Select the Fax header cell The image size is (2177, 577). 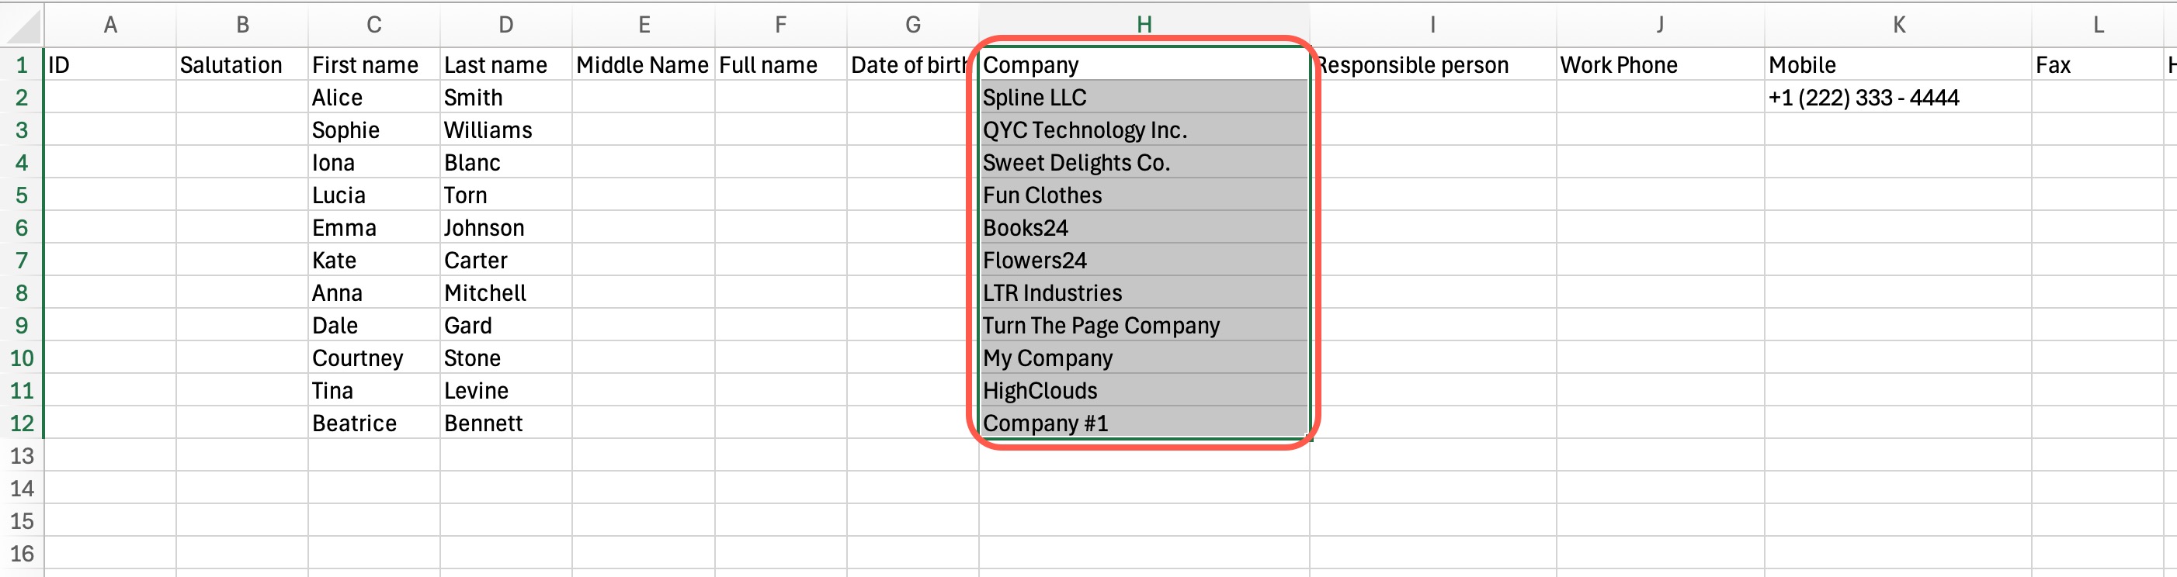[x=2097, y=65]
